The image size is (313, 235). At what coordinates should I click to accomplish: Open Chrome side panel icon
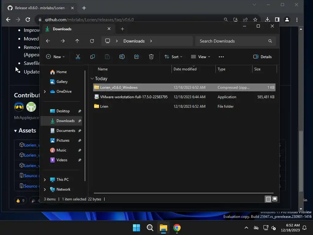point(277,20)
